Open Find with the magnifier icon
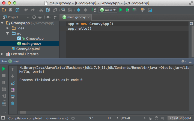 pos(63,10)
